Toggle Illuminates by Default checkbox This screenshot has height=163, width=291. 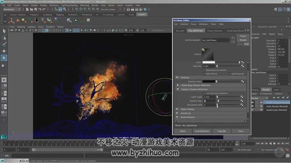[204, 70]
